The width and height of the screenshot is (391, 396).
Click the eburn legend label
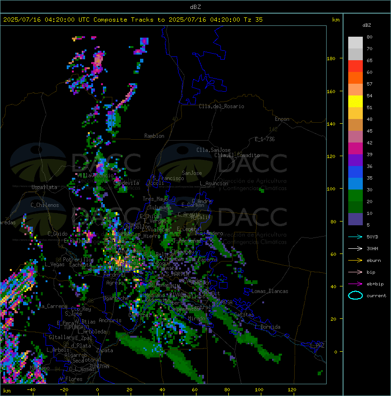pyautogui.click(x=374, y=261)
